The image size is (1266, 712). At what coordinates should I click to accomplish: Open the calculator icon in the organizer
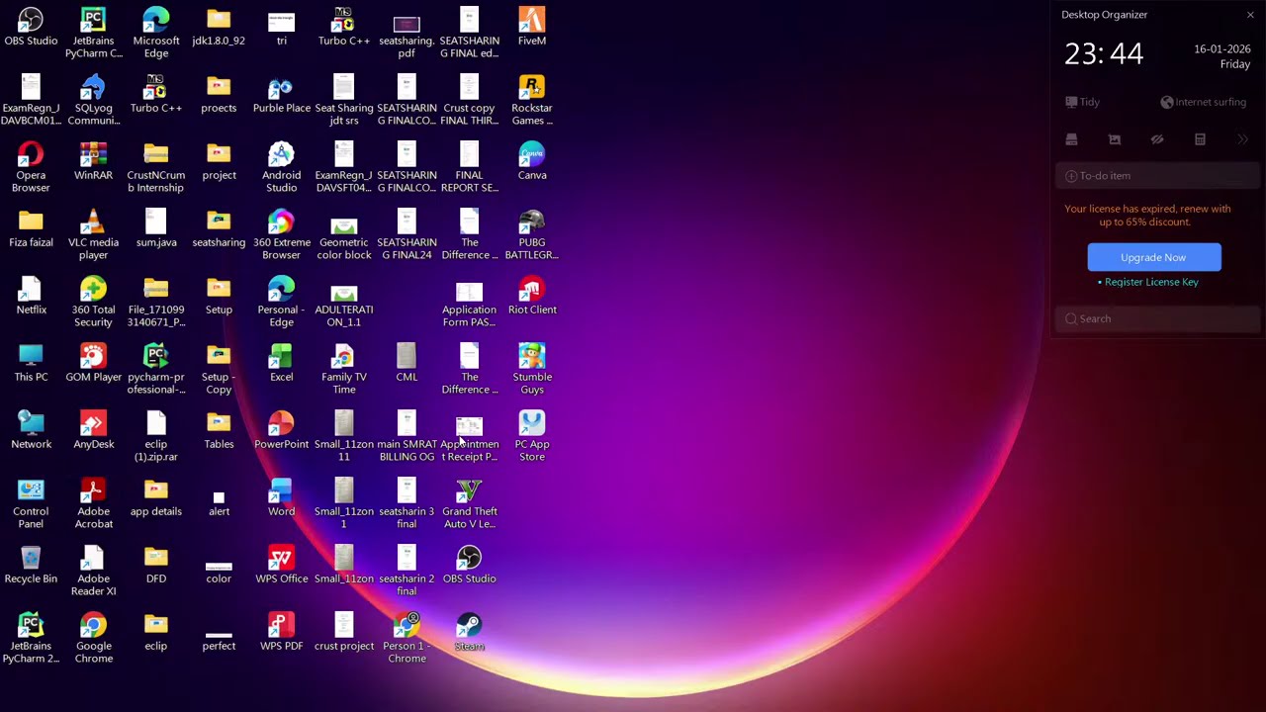[1200, 139]
